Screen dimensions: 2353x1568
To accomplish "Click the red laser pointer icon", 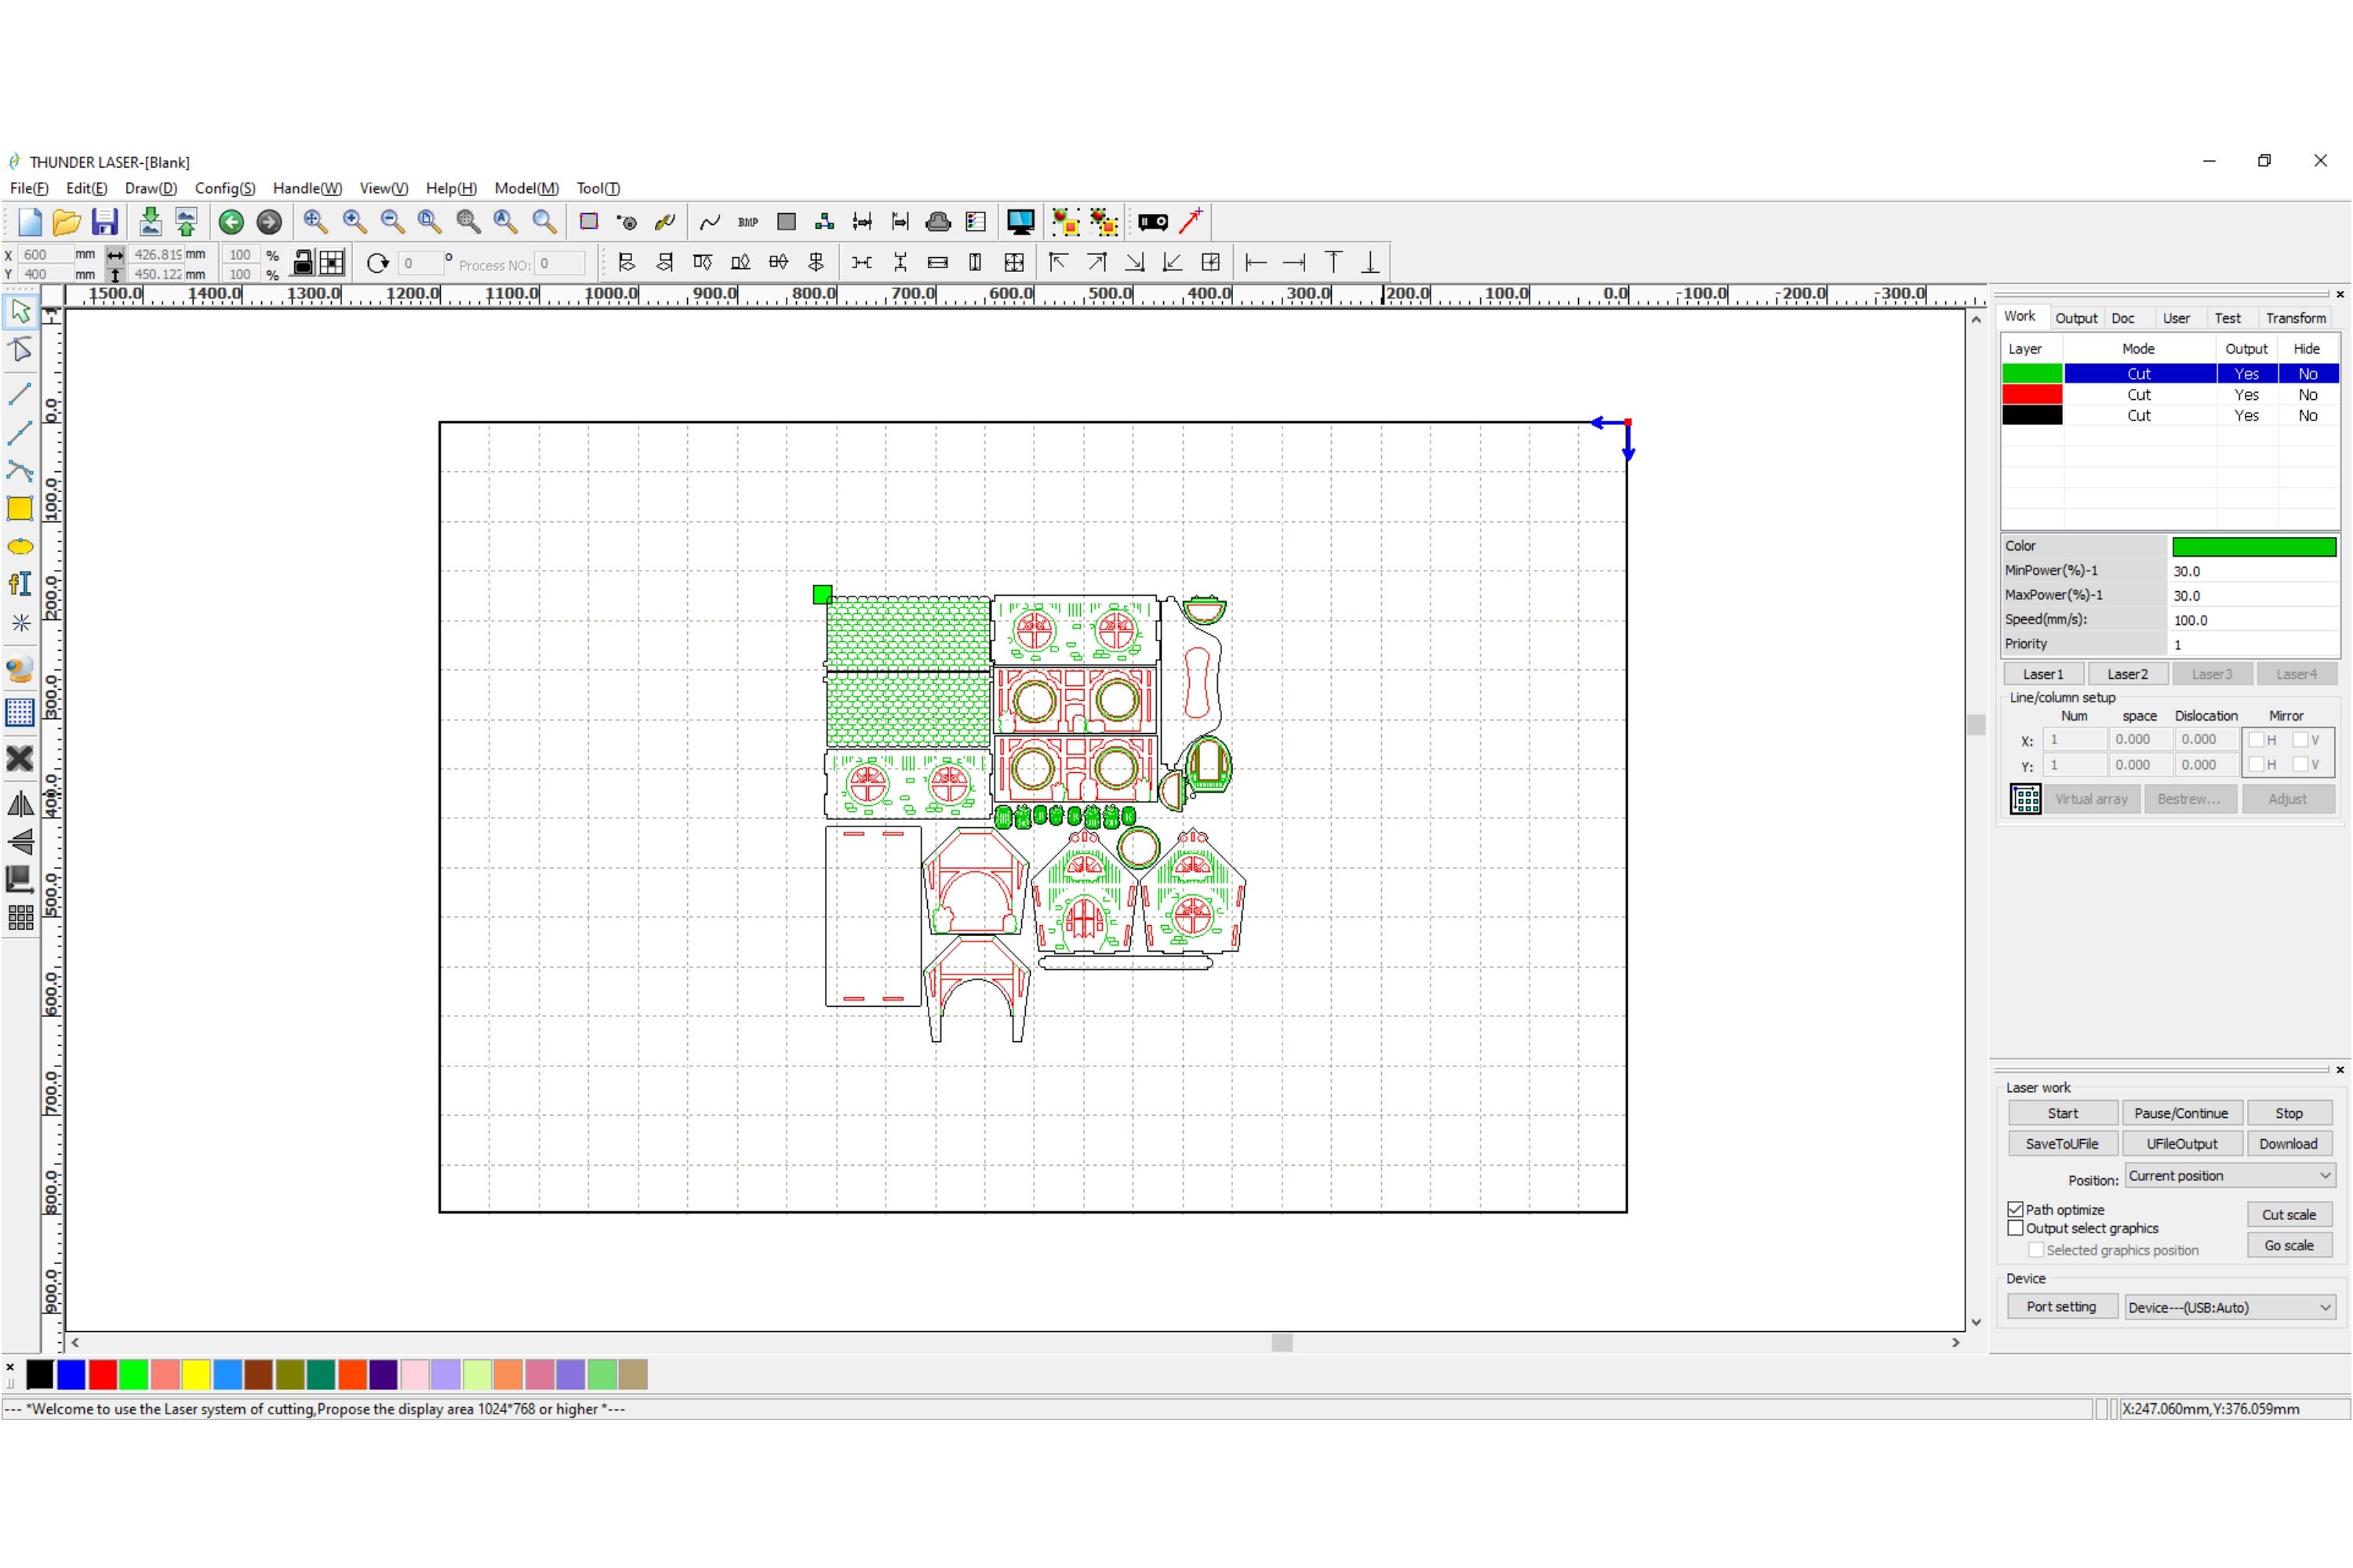I will tap(1191, 222).
